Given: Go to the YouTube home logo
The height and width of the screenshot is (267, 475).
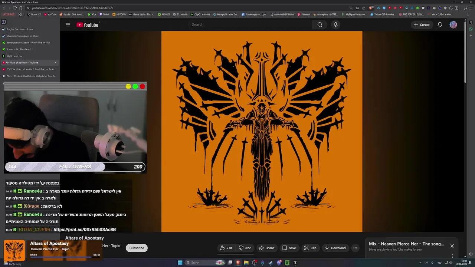Looking at the screenshot, I should click(x=88, y=25).
